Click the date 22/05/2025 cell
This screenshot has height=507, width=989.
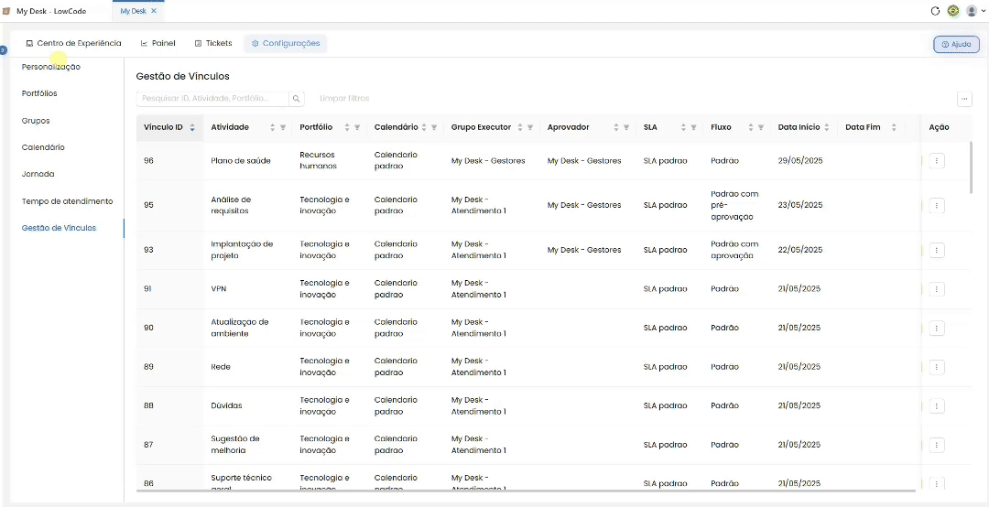(800, 251)
